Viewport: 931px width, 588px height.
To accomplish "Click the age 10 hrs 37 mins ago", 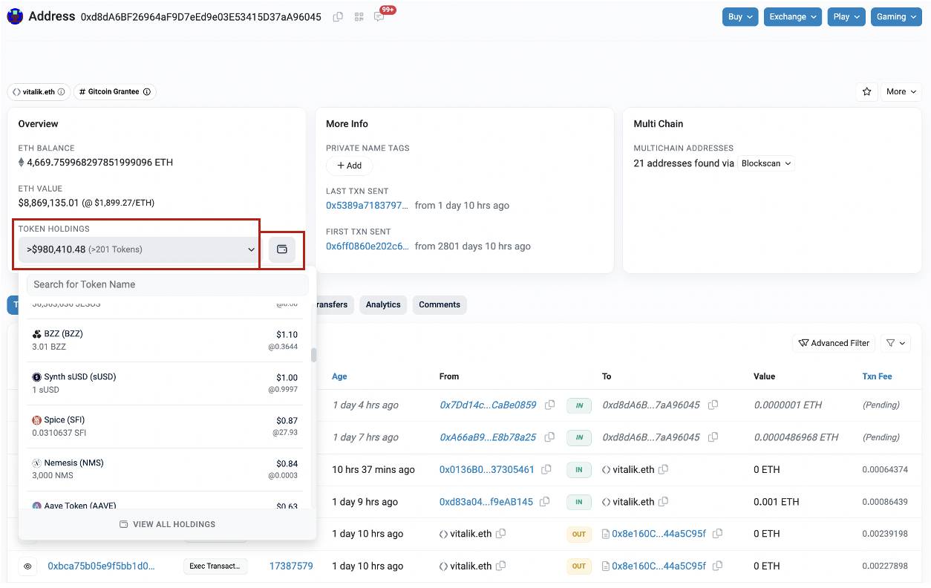I will pyautogui.click(x=373, y=469).
